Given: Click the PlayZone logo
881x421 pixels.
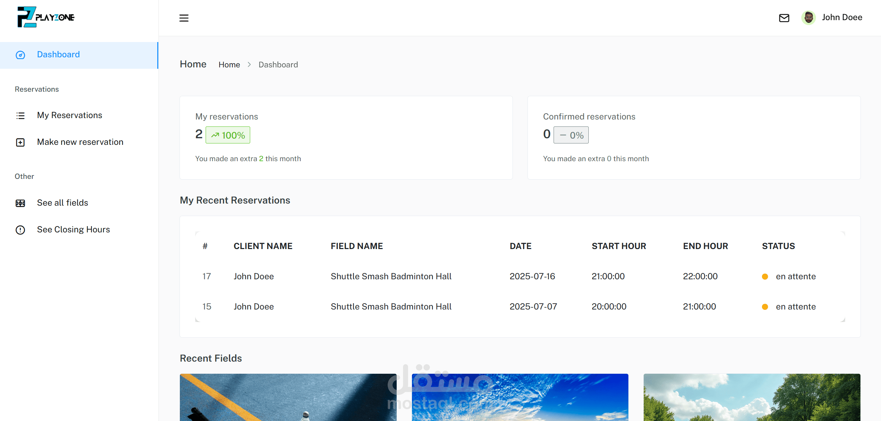Looking at the screenshot, I should coord(46,17).
